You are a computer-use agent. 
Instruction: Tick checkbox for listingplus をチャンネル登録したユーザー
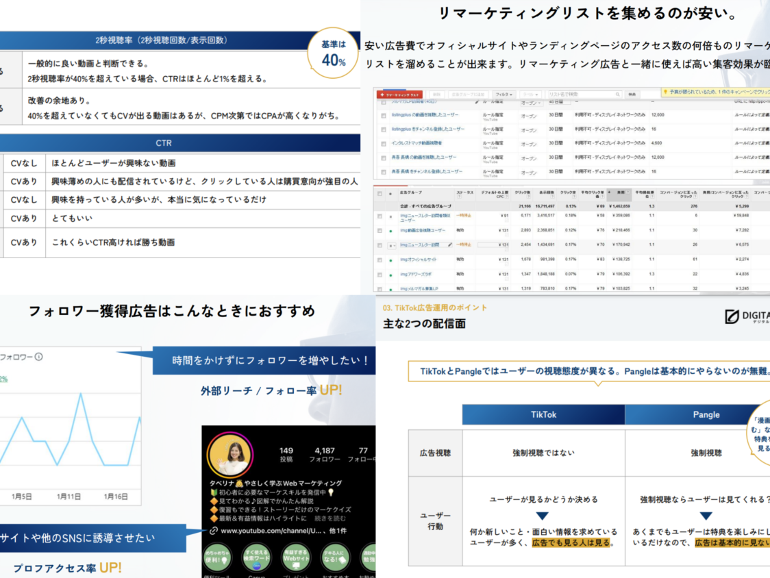[x=384, y=129]
